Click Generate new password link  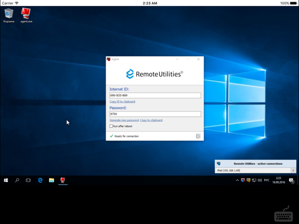[124, 120]
